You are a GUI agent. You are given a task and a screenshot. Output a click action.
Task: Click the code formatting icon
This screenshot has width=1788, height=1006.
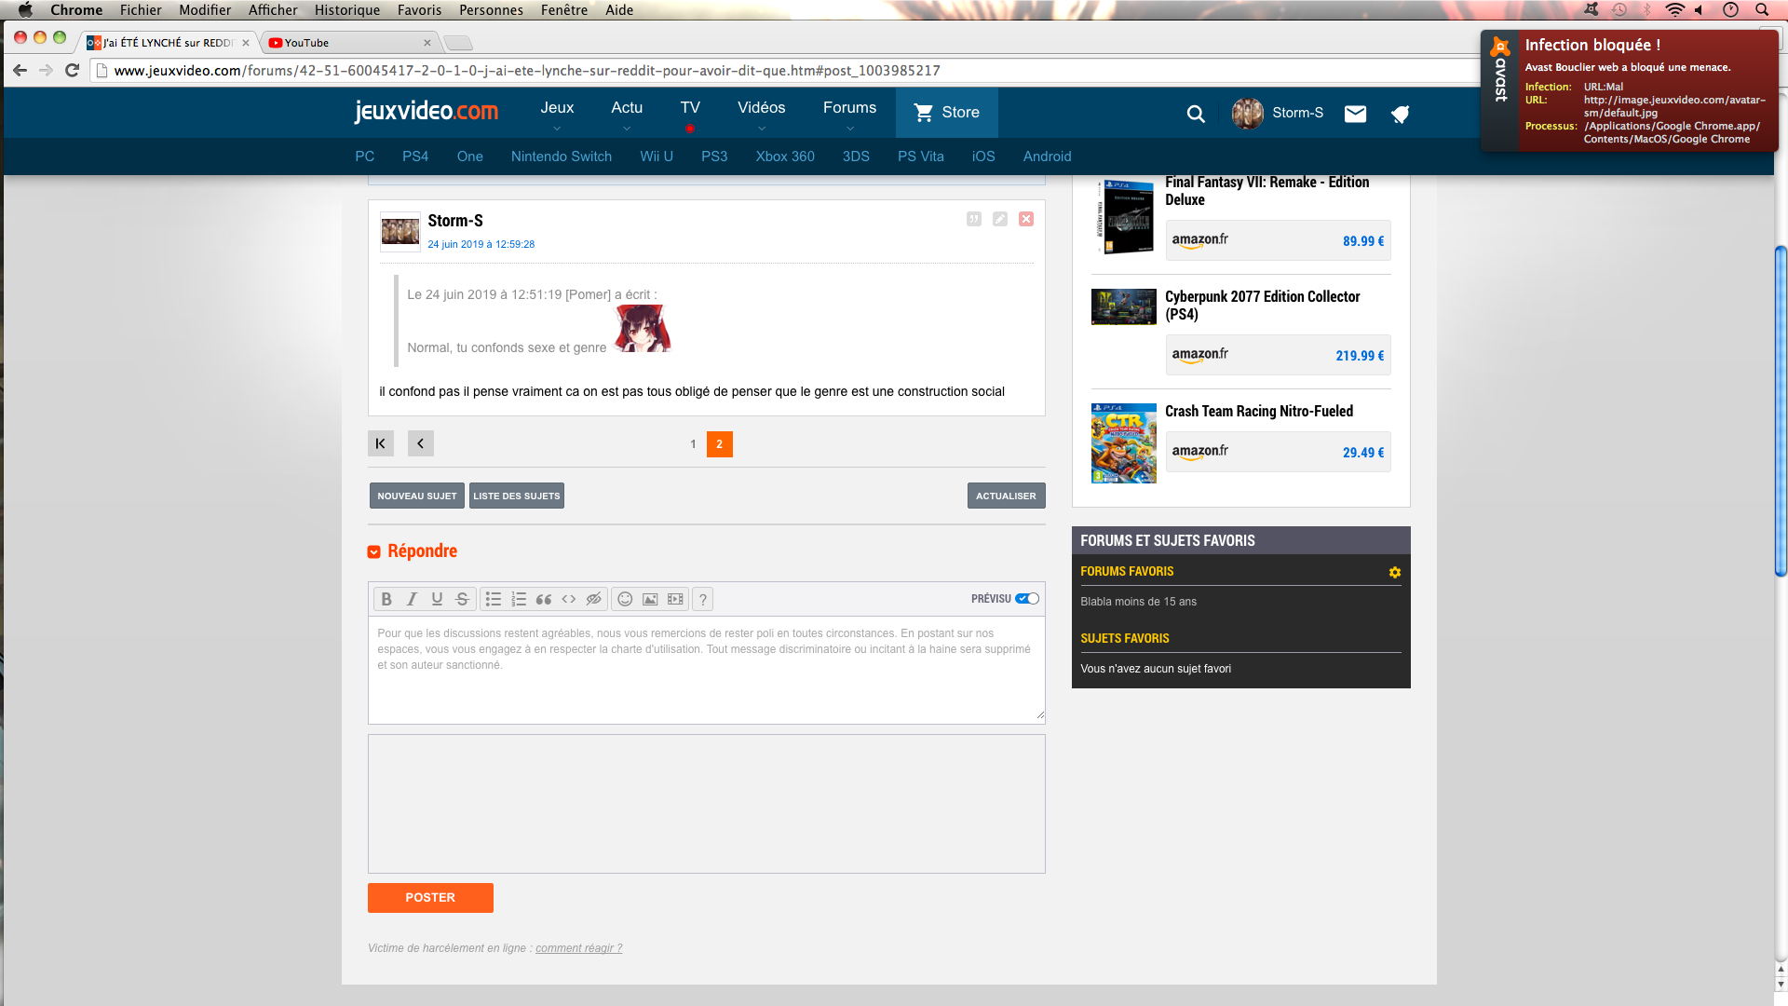coord(569,599)
